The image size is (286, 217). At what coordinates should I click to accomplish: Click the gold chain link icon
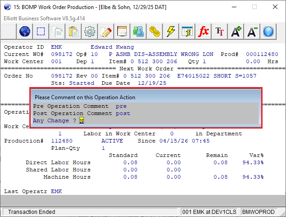(155, 32)
